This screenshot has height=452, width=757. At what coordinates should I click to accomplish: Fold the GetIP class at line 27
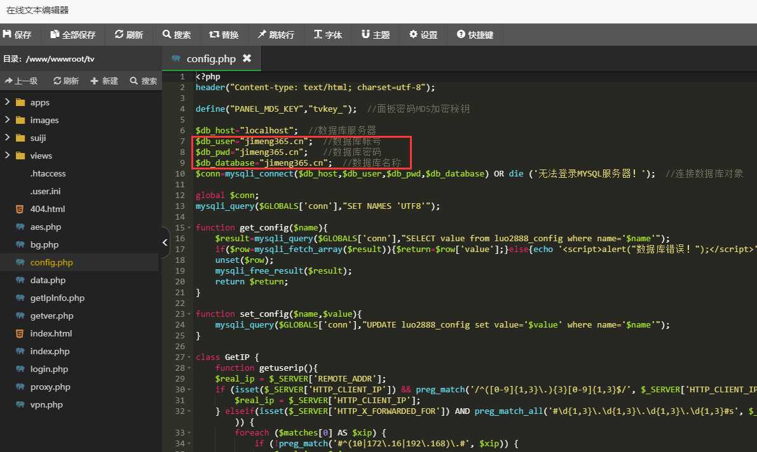coord(191,357)
